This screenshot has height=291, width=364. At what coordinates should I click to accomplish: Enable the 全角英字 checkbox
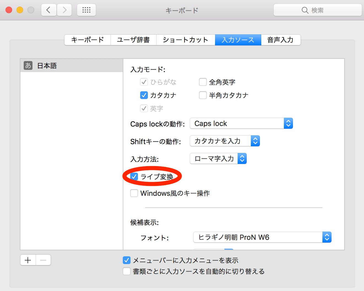tap(203, 82)
